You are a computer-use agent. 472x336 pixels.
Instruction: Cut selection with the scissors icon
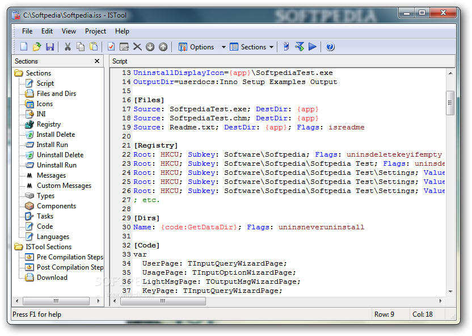click(x=68, y=47)
